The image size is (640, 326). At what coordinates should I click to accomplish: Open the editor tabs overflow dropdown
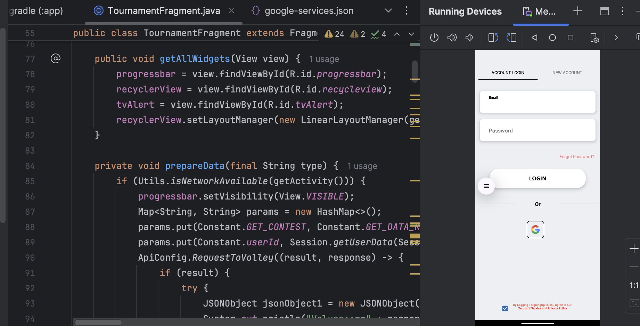[388, 11]
